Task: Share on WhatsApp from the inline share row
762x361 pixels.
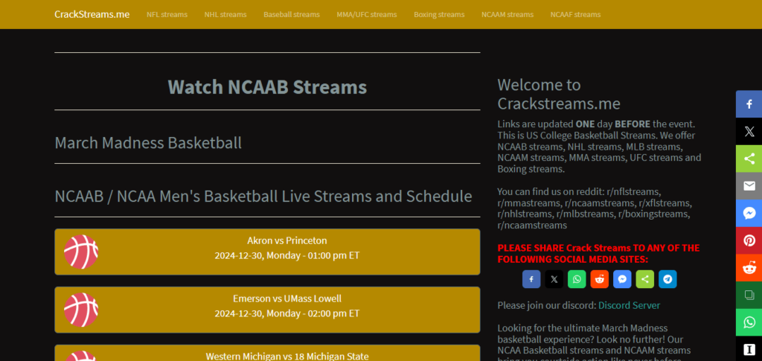Action: (577, 279)
